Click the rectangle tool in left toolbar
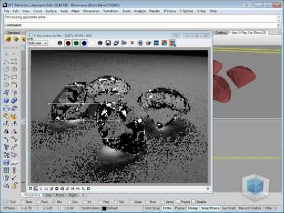Screen dimensions: 284x213 14,77
